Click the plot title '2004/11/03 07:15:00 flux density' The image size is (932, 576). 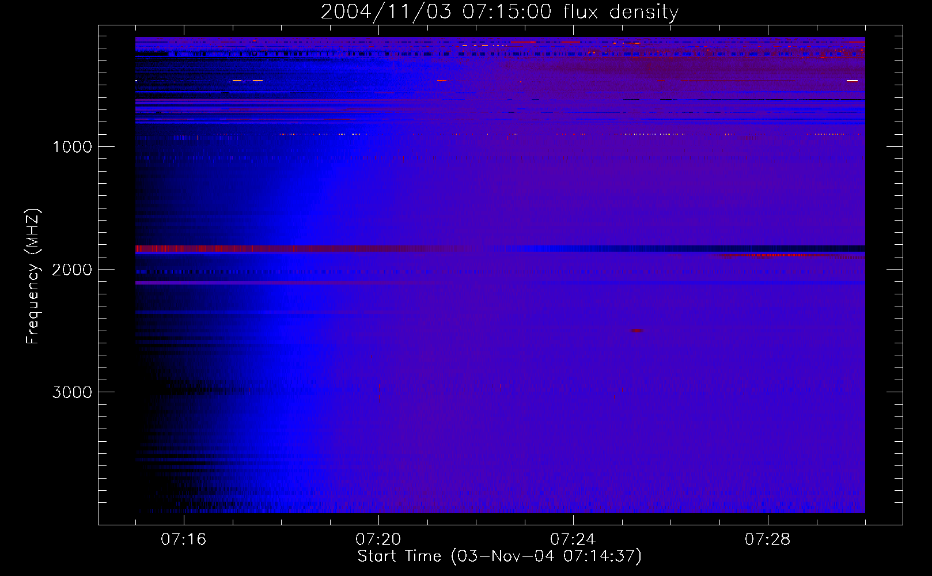click(x=499, y=12)
